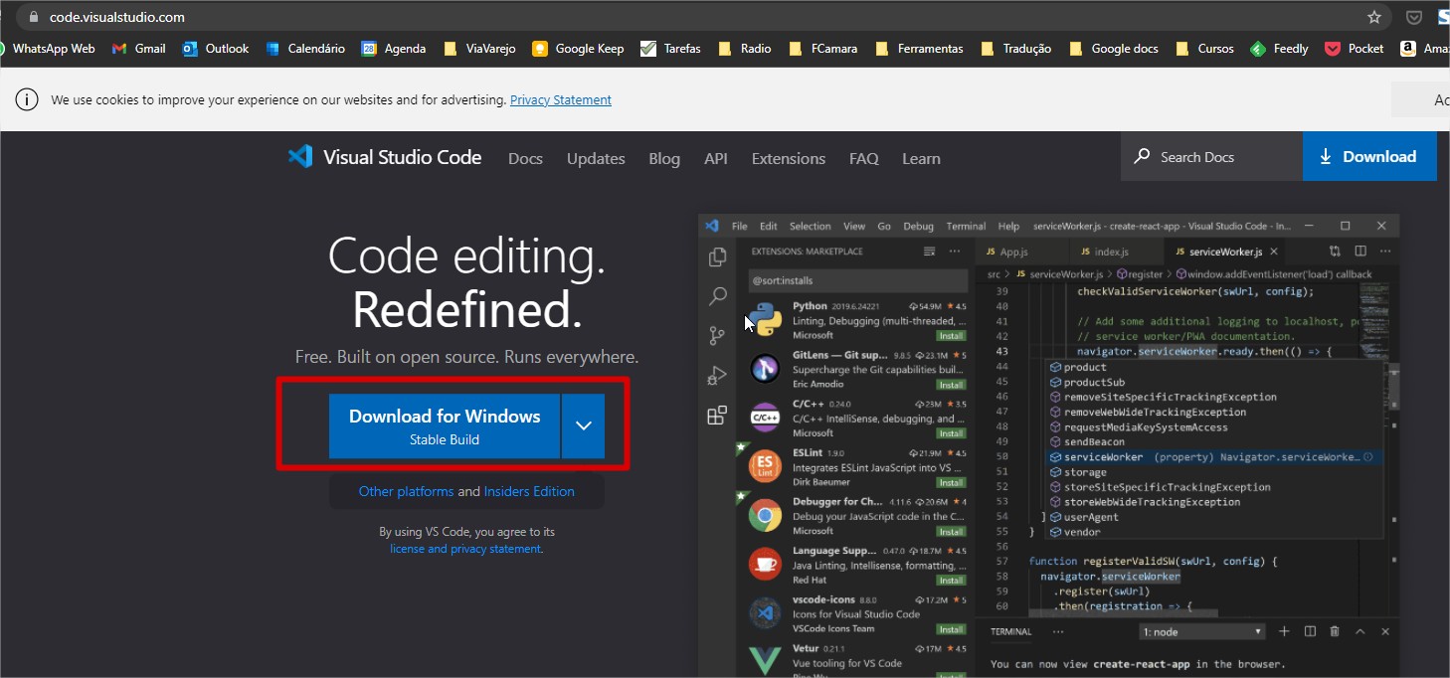
Task: Click the Debugger for Chrome extension icon
Action: [765, 515]
